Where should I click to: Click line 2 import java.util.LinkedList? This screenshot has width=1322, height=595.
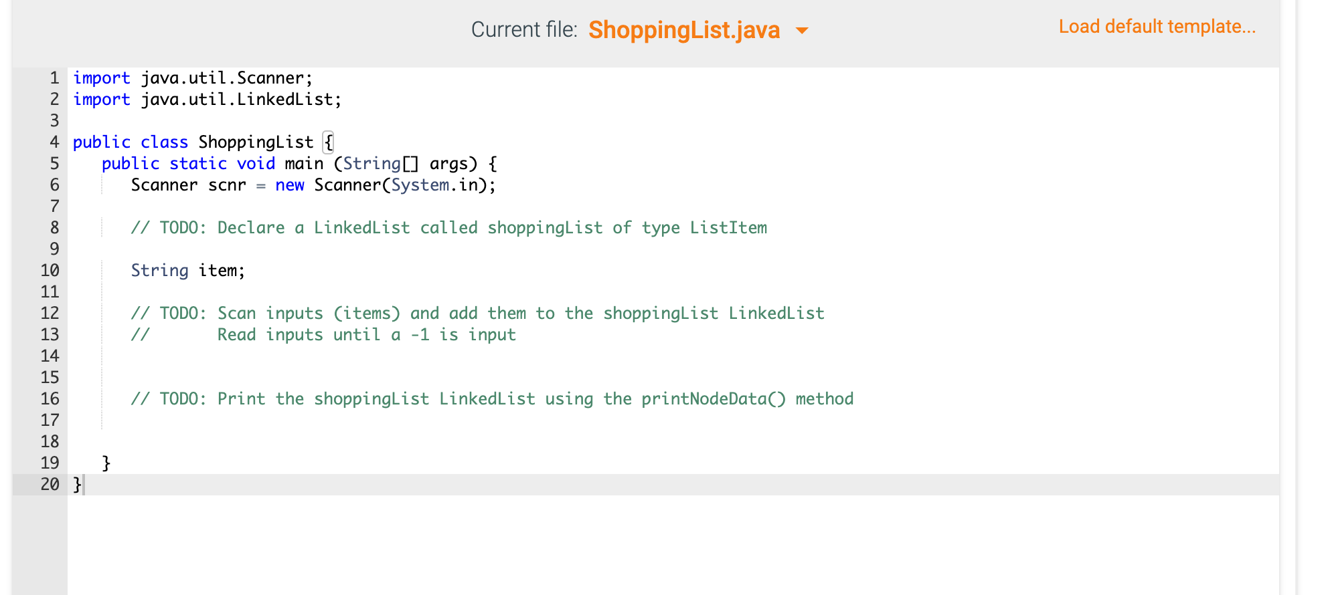(208, 100)
